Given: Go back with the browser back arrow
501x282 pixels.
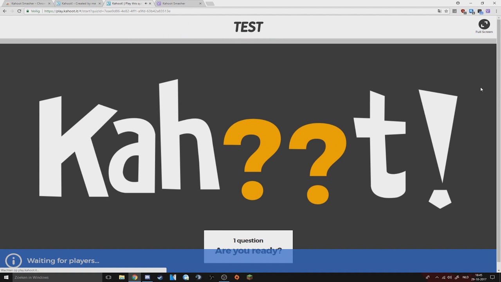Looking at the screenshot, I should coord(5,11).
